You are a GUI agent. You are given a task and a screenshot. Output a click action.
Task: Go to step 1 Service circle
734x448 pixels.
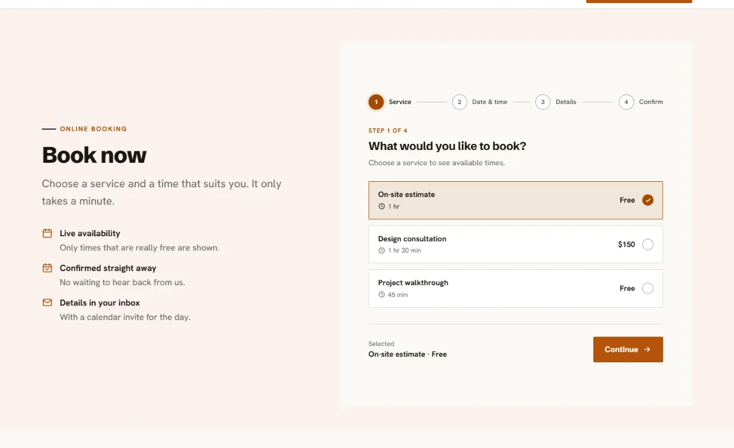coord(376,102)
